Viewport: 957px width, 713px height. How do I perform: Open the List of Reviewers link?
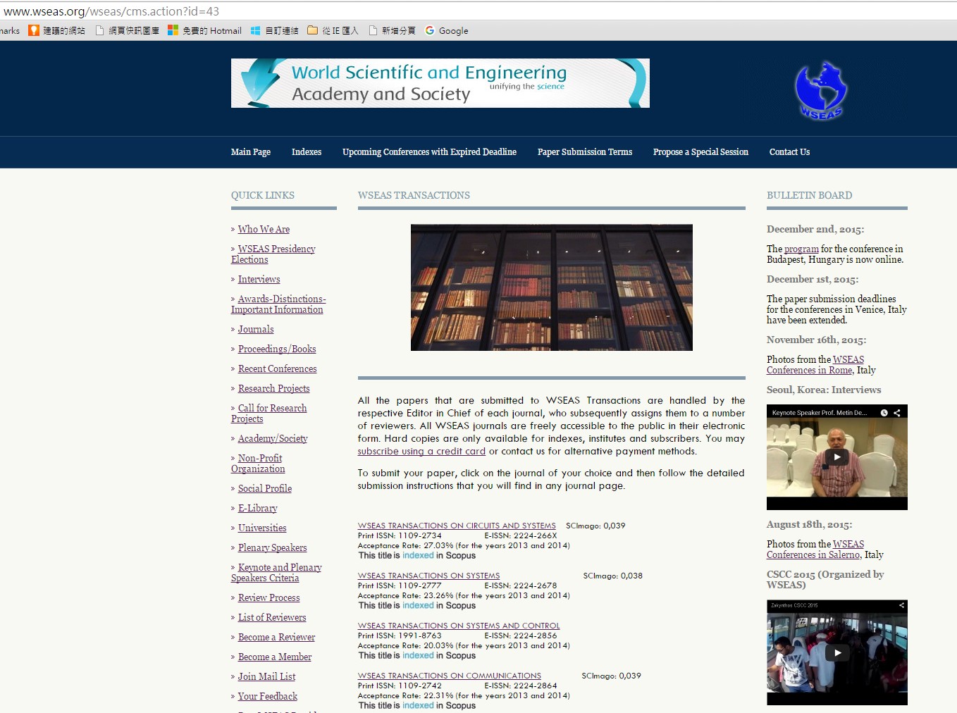tap(272, 618)
